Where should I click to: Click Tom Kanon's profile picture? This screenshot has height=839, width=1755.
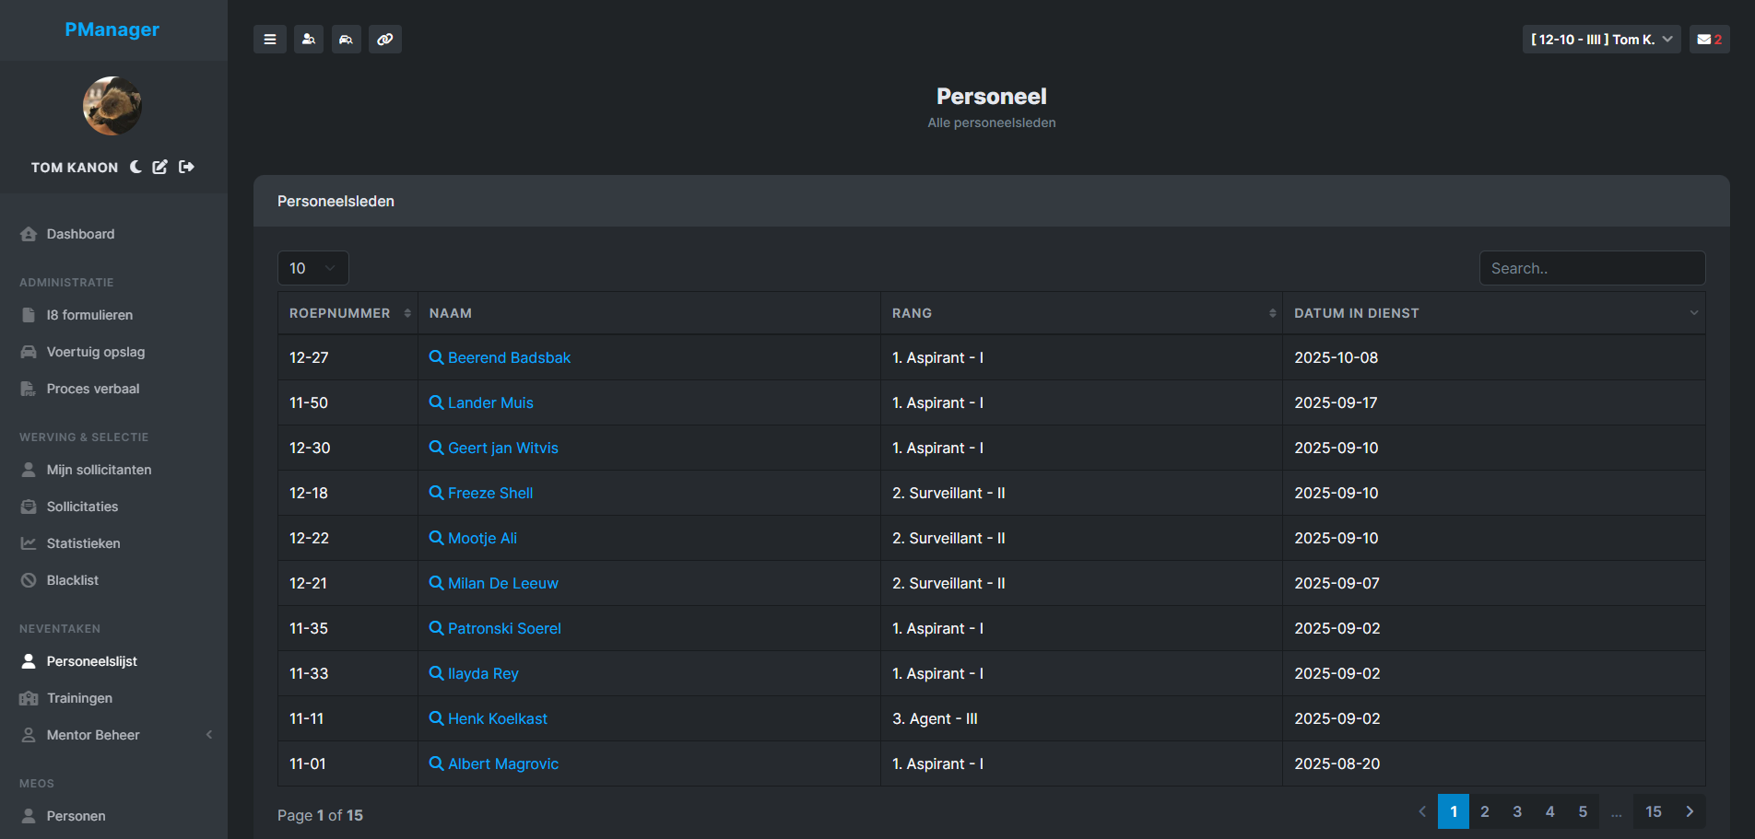(112, 106)
